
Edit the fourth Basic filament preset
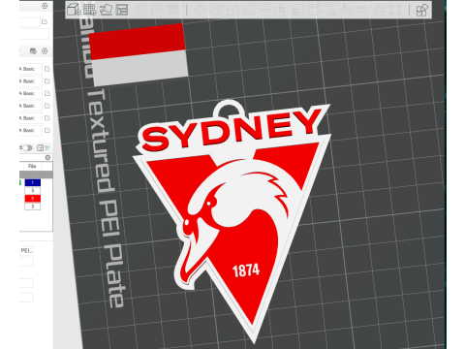click(x=47, y=106)
